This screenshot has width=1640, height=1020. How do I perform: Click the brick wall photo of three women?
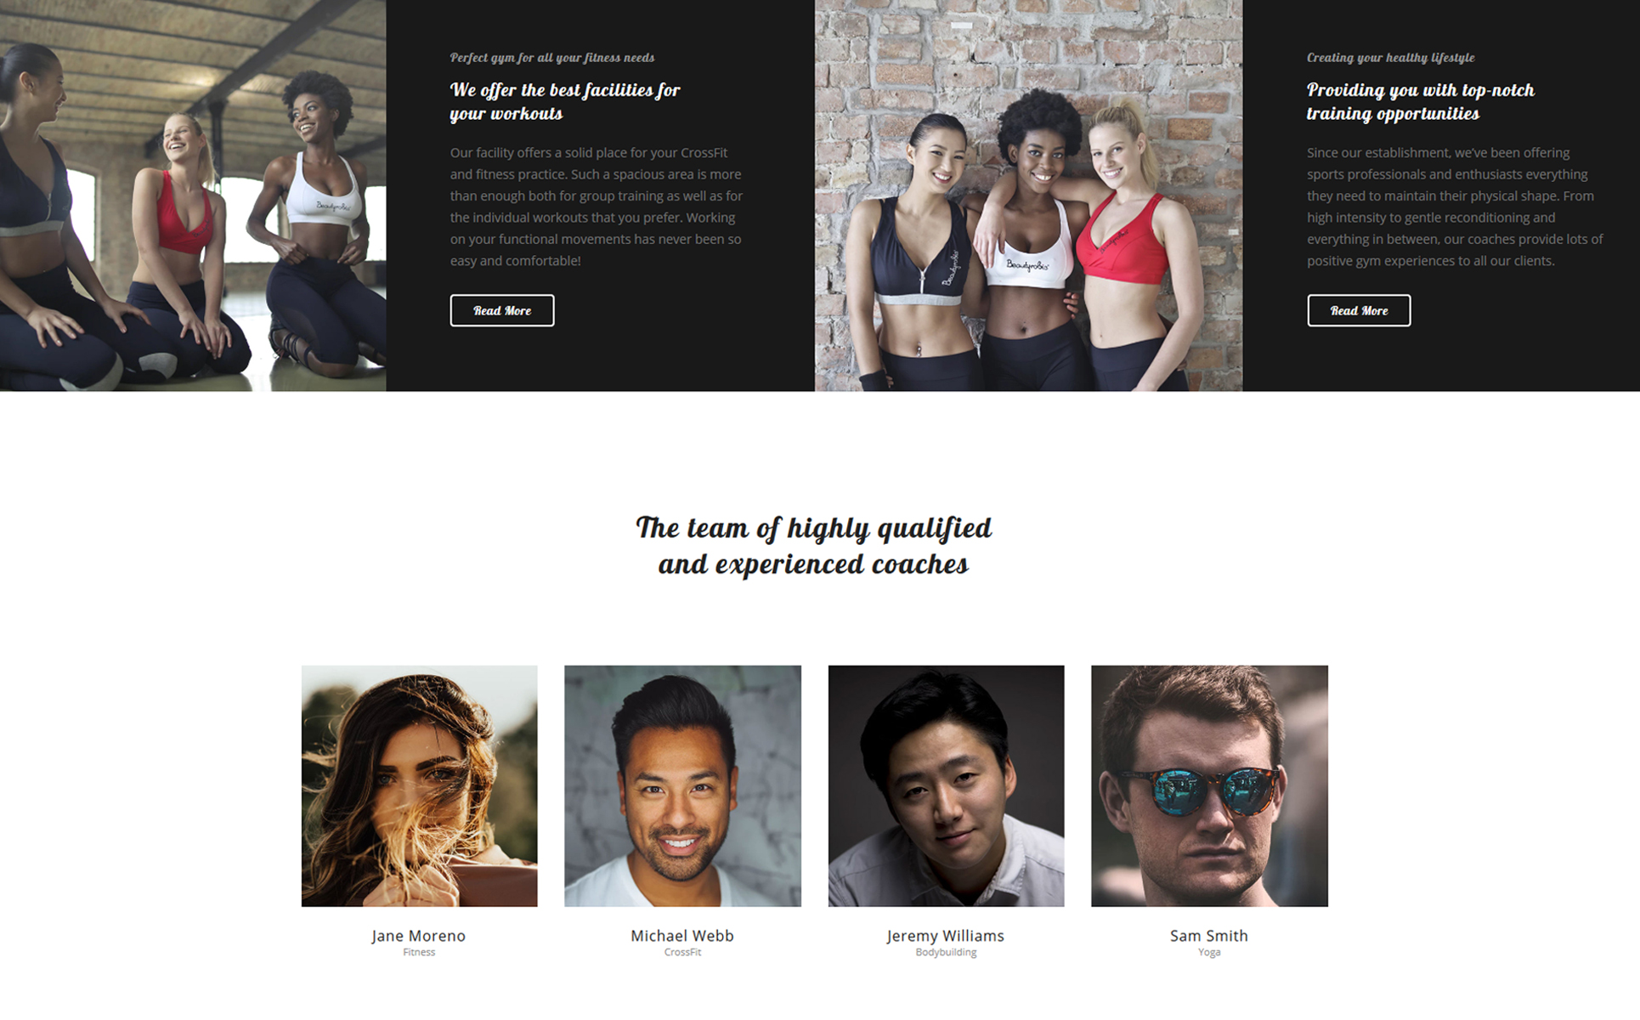tap(1028, 195)
